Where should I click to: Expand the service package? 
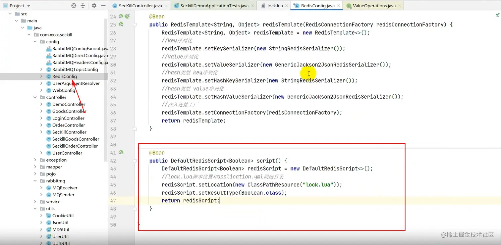coord(35,202)
